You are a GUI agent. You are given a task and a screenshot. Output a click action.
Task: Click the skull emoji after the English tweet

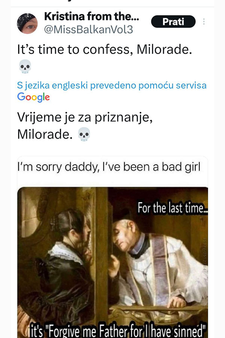click(x=25, y=66)
